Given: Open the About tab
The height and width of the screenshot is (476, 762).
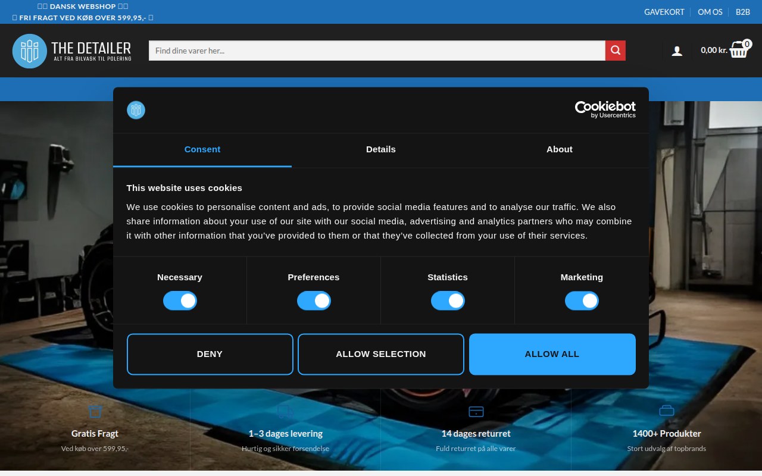Looking at the screenshot, I should (560, 149).
